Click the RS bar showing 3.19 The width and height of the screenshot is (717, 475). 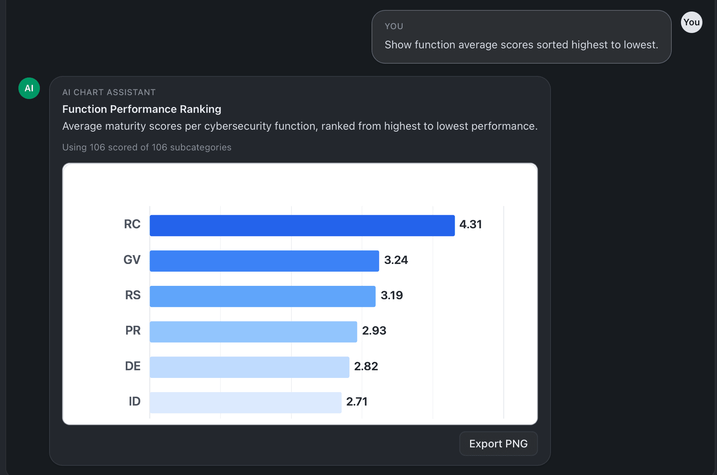click(263, 295)
